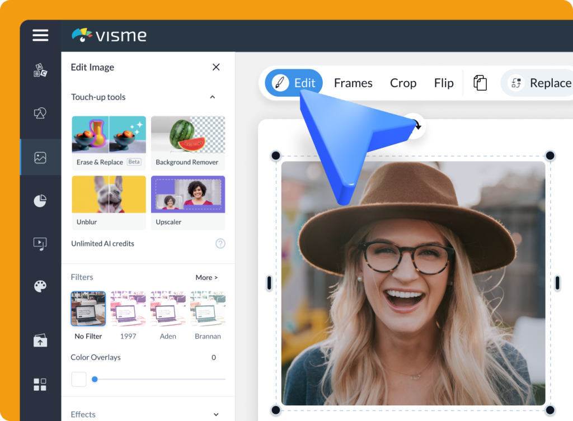Click the Visme logo
The image size is (573, 421).
109,35
